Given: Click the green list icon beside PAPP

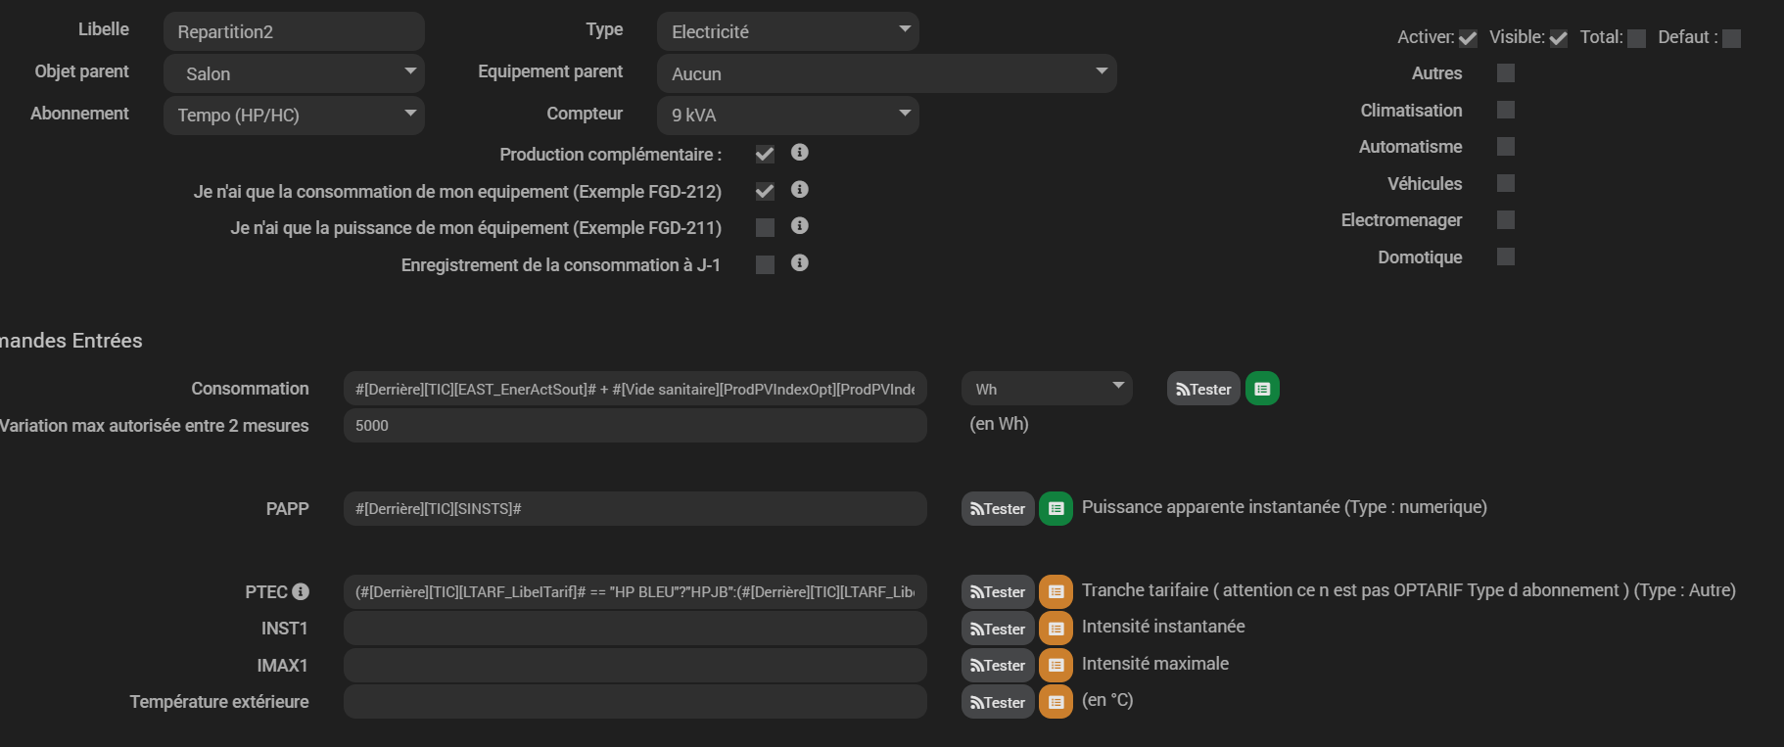Looking at the screenshot, I should coord(1056,508).
